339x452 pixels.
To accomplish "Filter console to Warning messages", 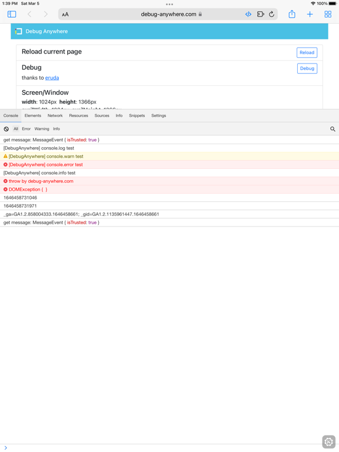I will (x=42, y=129).
